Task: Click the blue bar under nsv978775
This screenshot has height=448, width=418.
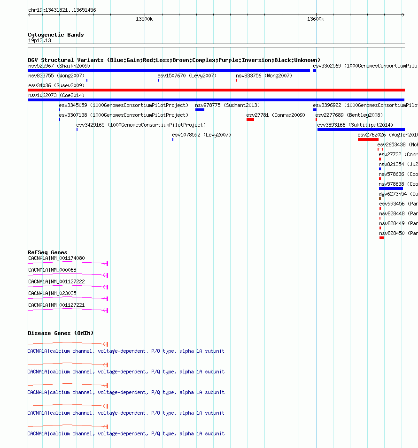Action: point(200,110)
